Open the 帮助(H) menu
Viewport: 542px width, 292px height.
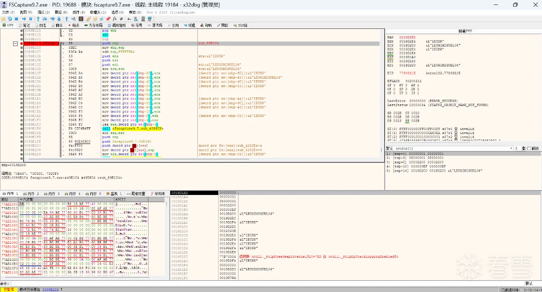pos(135,12)
